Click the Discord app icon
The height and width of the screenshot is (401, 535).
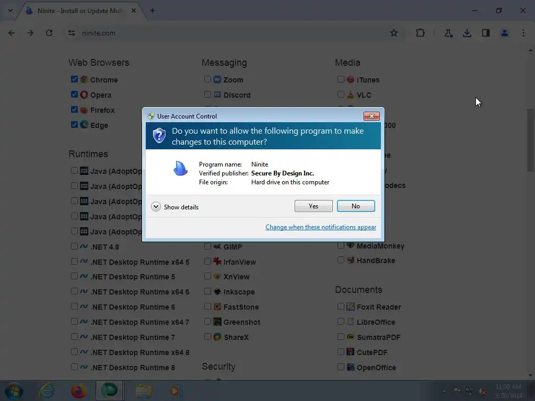(x=217, y=95)
